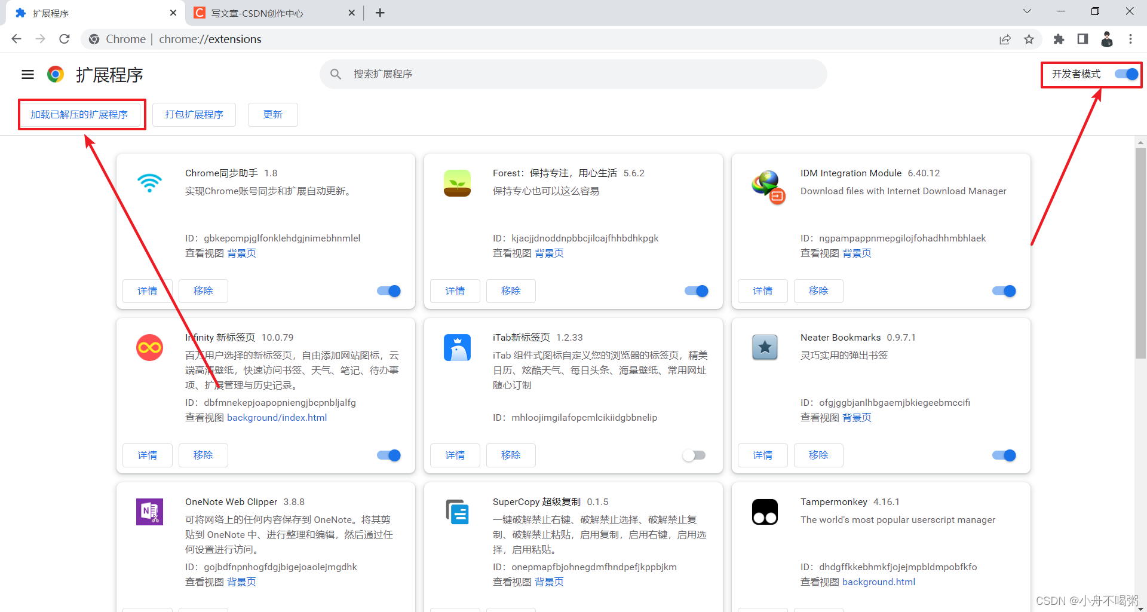Select the Tampermonkey extension icon
1147x612 pixels.
pos(765,512)
